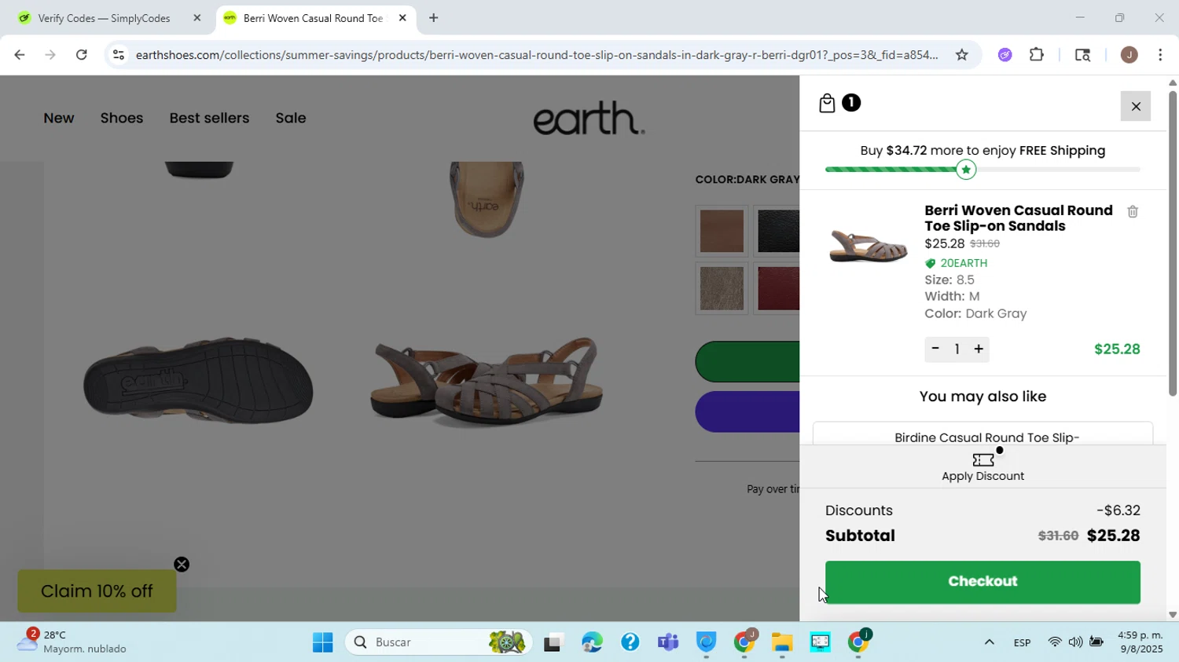1179x662 pixels.
Task: Open volume speaker tray icon
Action: (x=1075, y=642)
